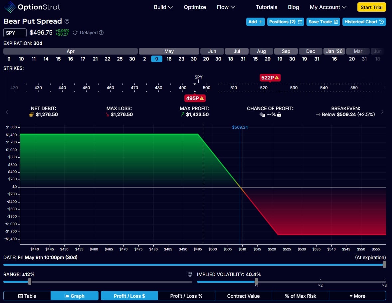Open the Build dropdown menu
Image resolution: width=392 pixels, height=303 pixels.
(163, 7)
